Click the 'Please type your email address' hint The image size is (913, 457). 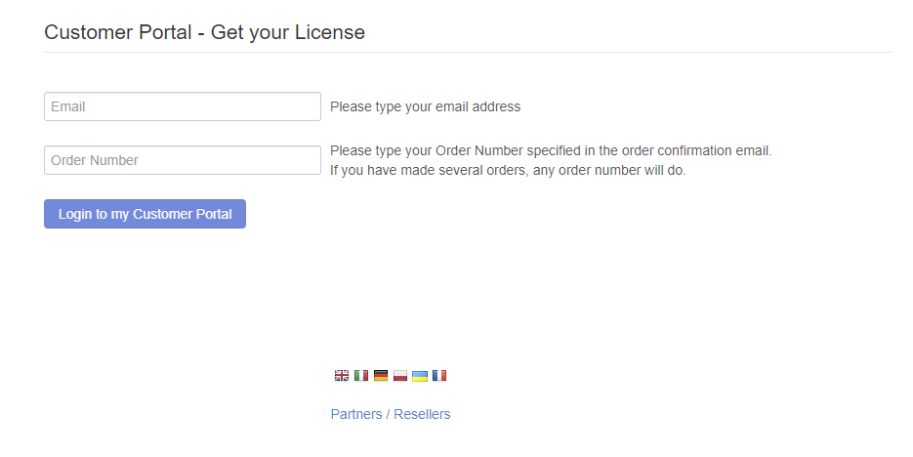point(425,106)
